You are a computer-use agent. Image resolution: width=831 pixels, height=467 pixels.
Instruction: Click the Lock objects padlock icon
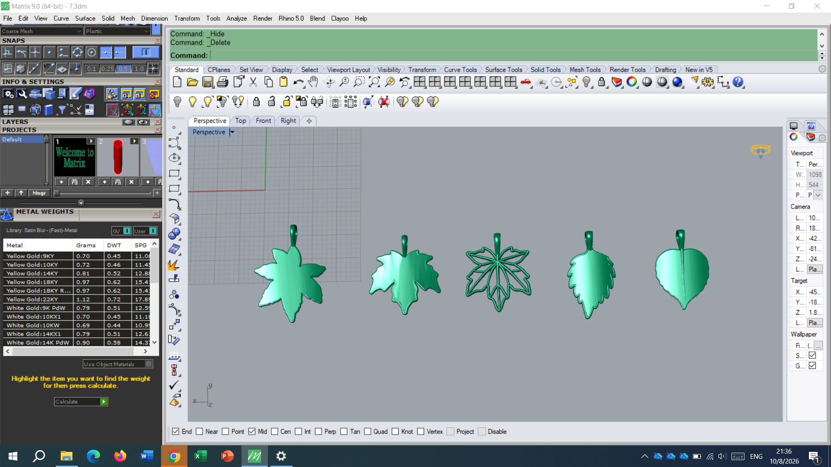point(602,82)
